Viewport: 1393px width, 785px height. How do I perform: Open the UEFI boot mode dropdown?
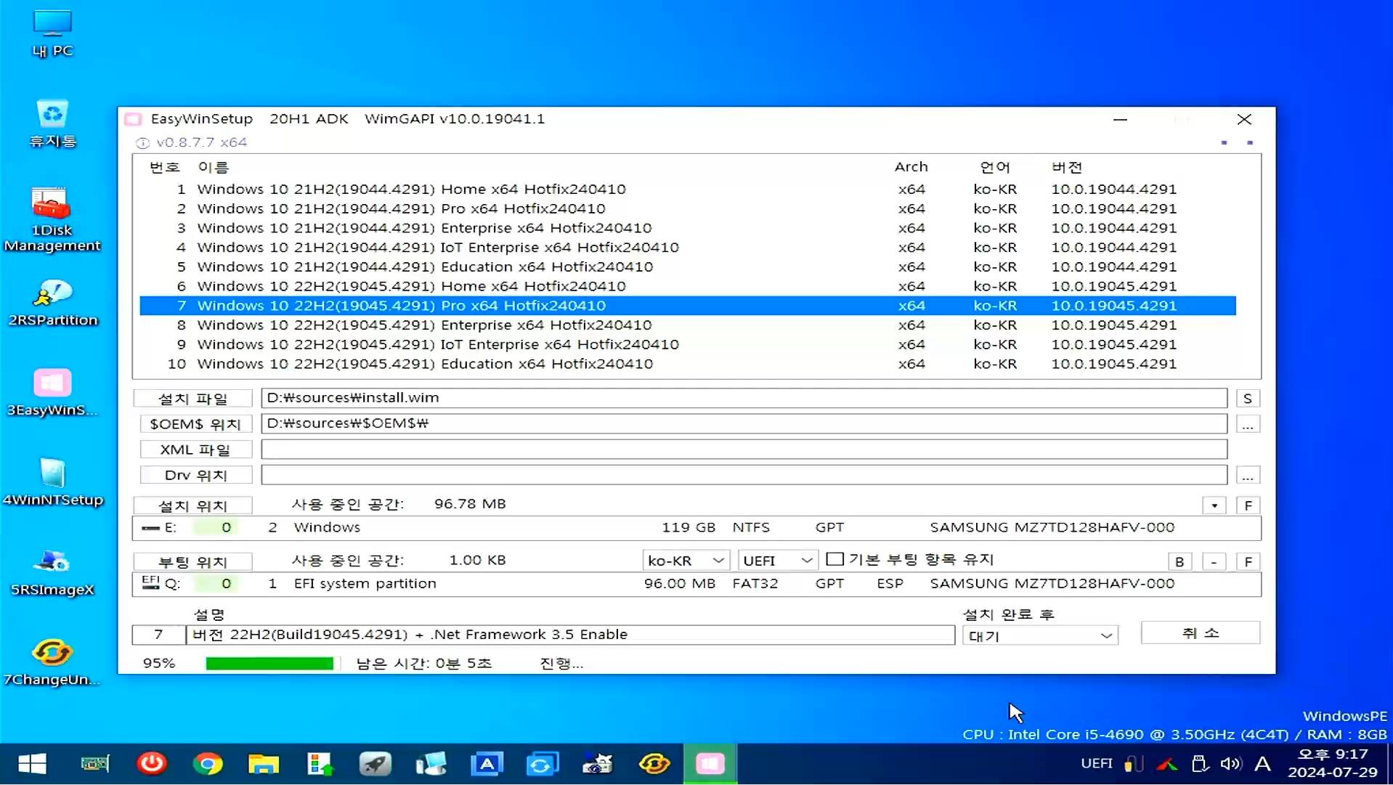point(777,561)
